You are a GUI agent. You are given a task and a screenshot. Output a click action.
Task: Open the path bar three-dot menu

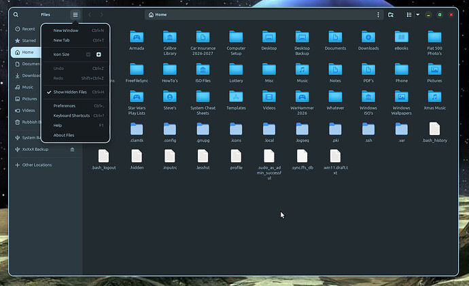378,14
